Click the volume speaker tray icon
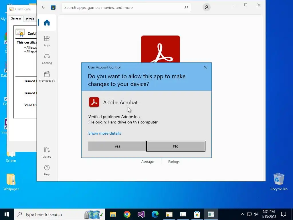 point(256,214)
